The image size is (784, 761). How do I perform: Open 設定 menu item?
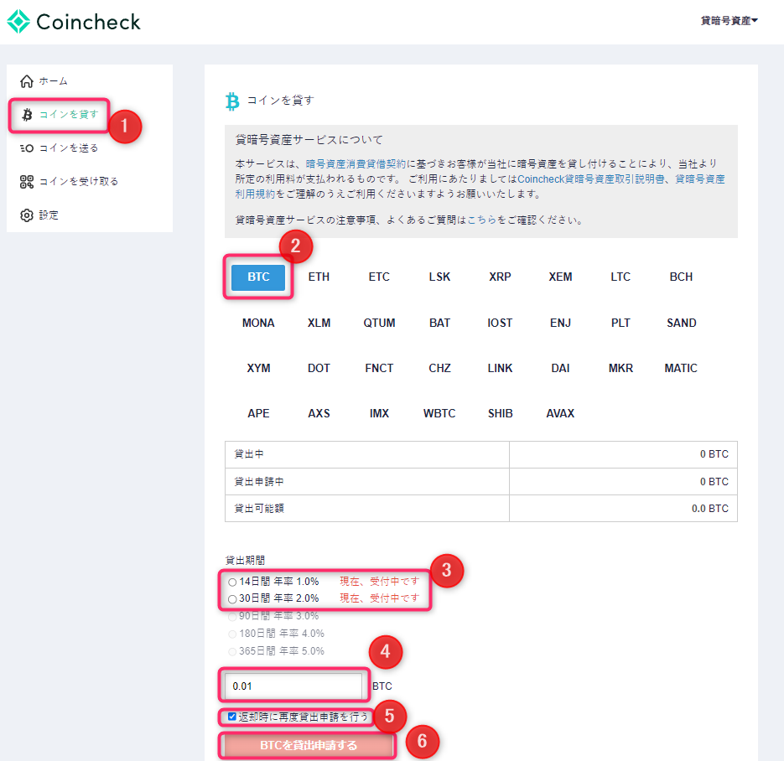pos(49,215)
